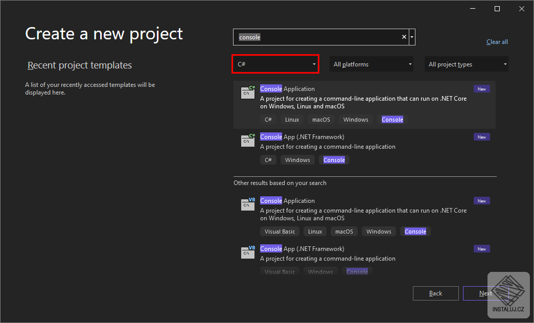Clear the search box using the X icon
Viewport: 534px width, 323px height.
404,37
